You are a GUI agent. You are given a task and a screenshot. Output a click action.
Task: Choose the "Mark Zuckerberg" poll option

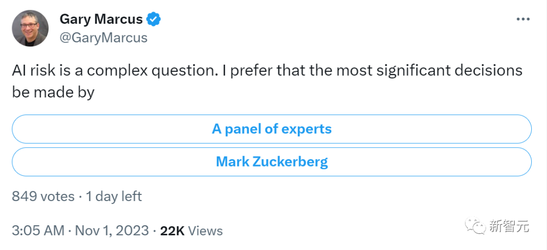(x=271, y=162)
